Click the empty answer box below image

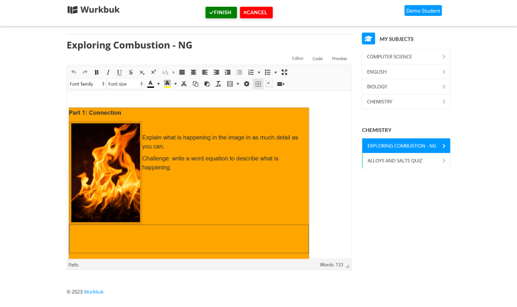[189, 239]
